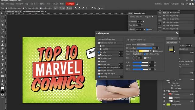Click the Độ trong đục opacity slider

tap(144, 48)
